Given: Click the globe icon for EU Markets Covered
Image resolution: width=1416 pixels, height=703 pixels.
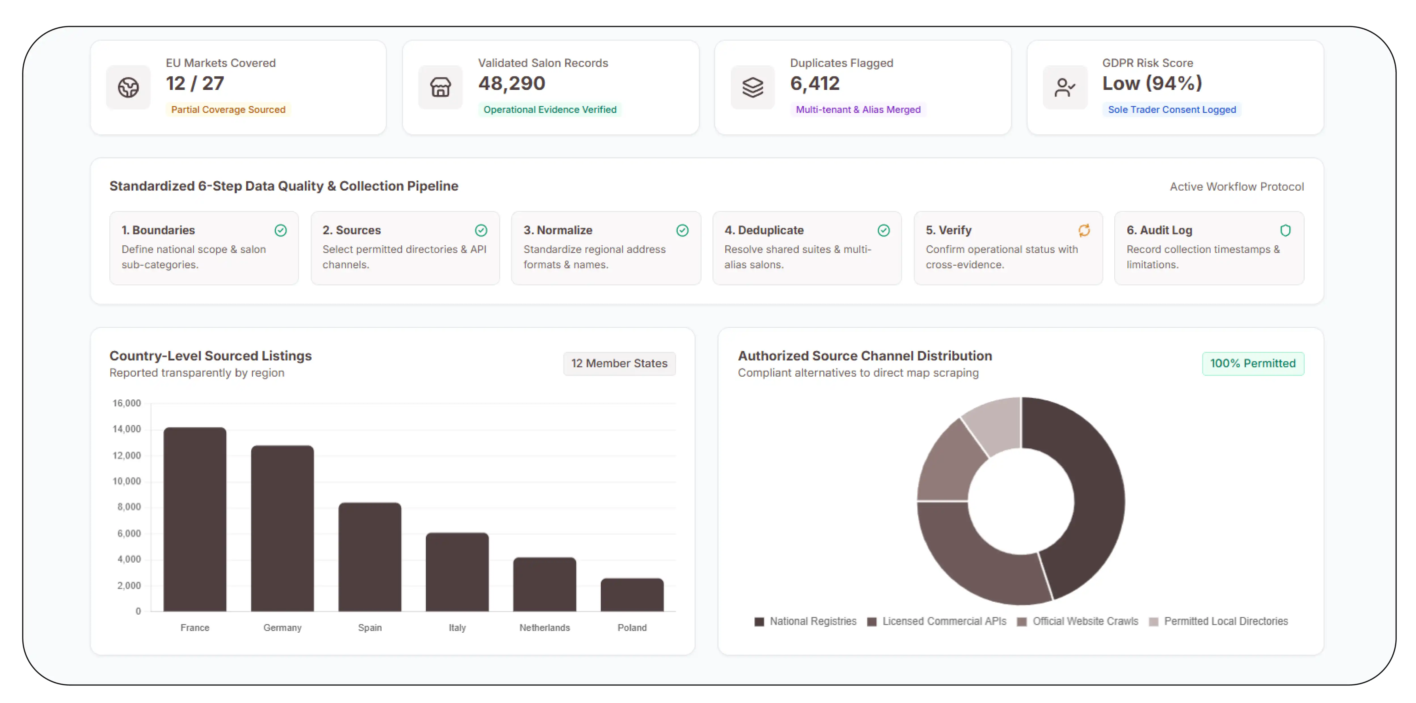Looking at the screenshot, I should click(128, 87).
